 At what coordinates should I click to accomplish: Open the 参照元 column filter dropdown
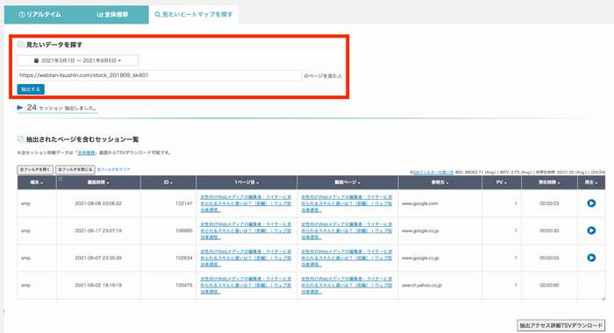click(440, 182)
